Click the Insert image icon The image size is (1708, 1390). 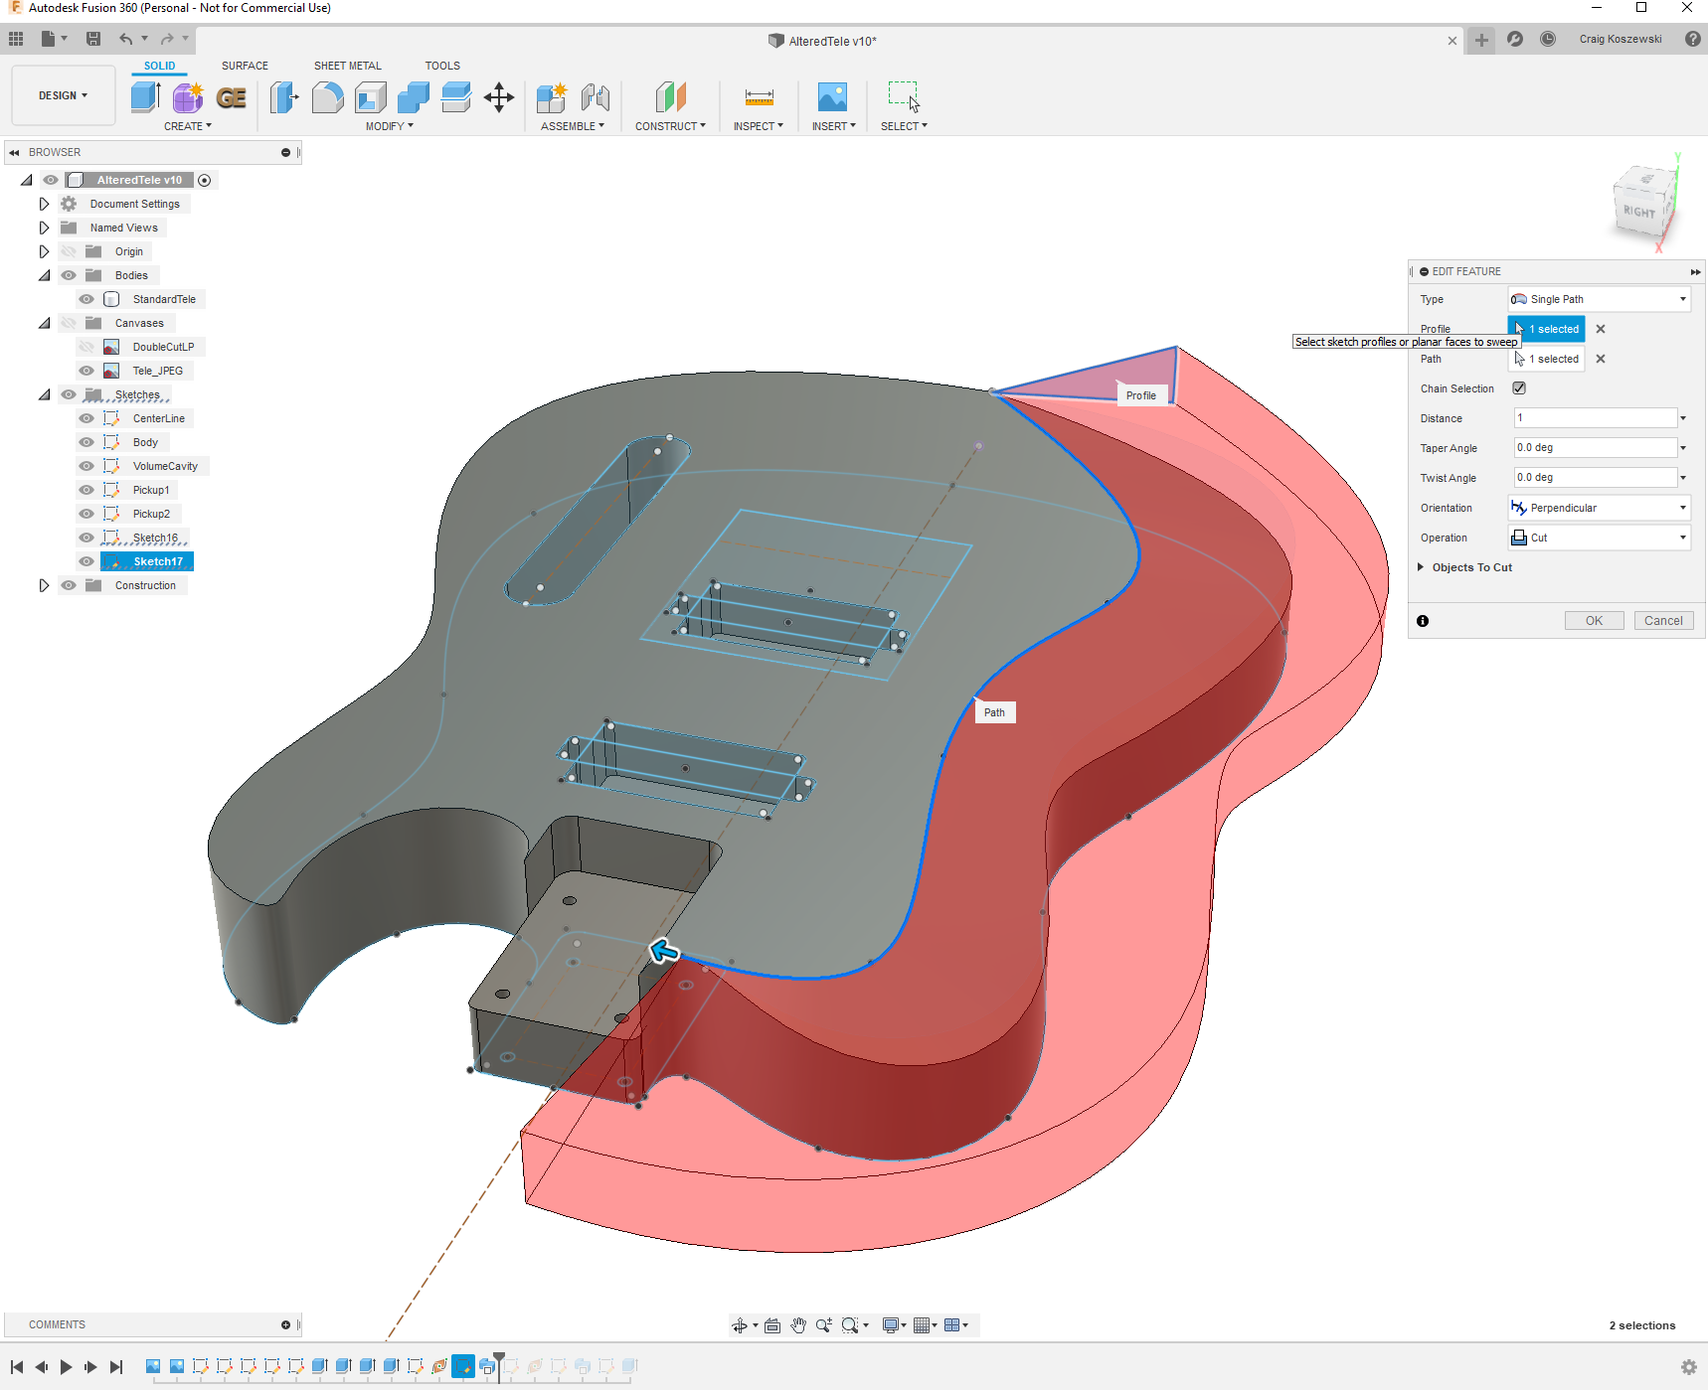[x=832, y=97]
